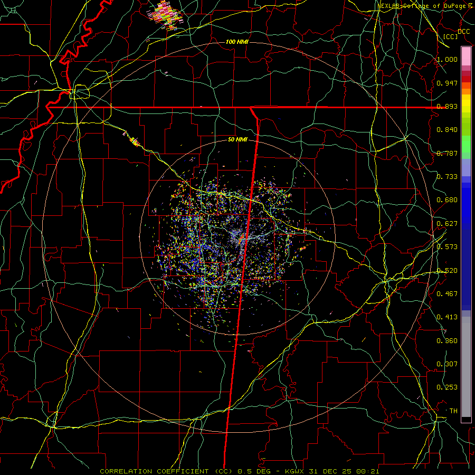475x475 pixels.
Task: Select the 1.000 legend value
Action: pyautogui.click(x=447, y=59)
